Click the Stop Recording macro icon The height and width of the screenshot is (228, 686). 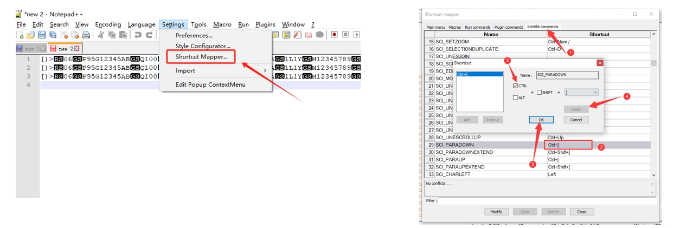tap(345, 35)
